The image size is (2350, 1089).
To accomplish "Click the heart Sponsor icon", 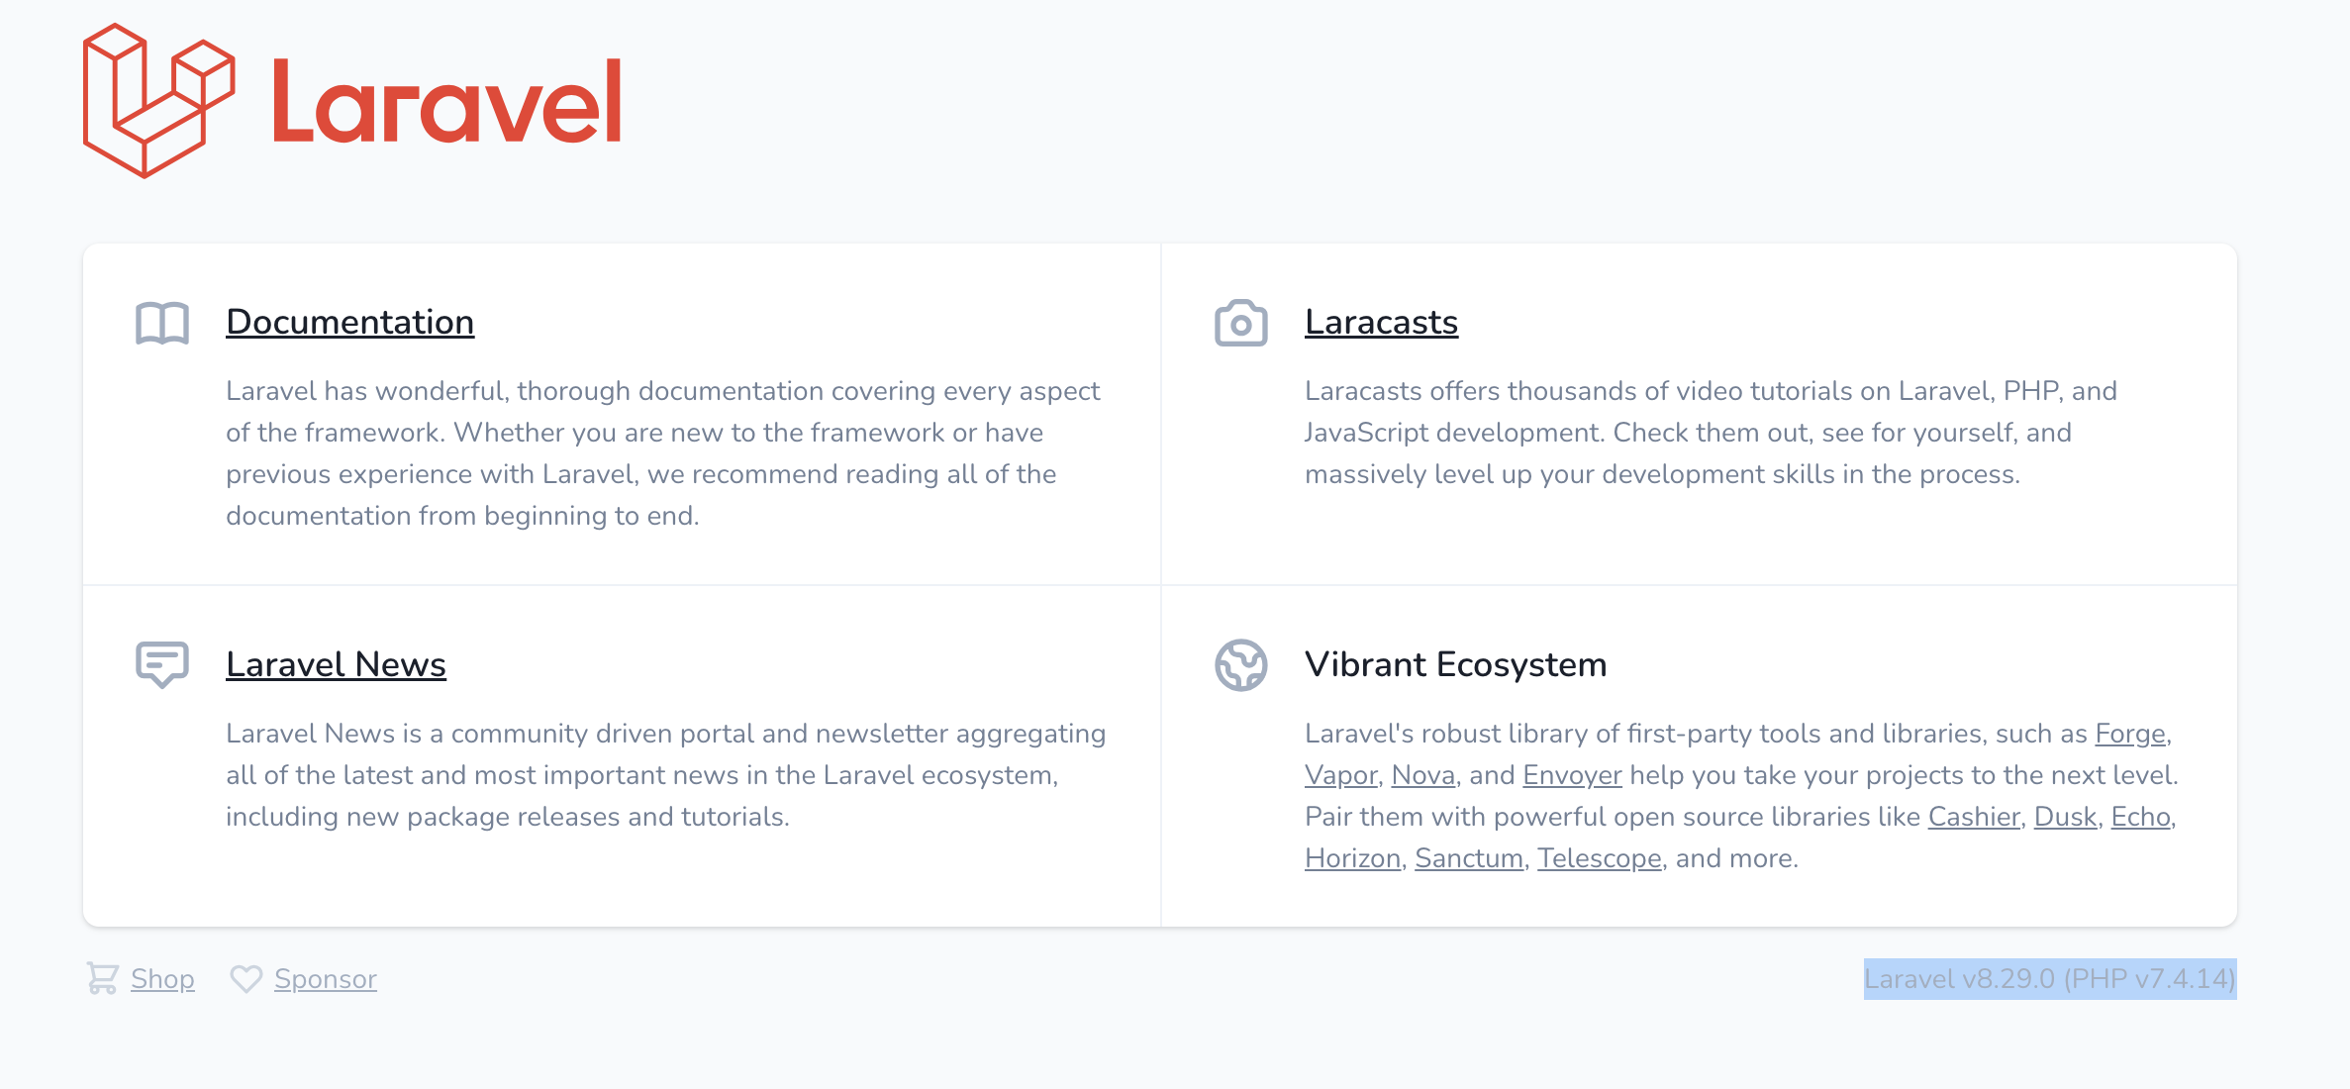I will coord(245,978).
